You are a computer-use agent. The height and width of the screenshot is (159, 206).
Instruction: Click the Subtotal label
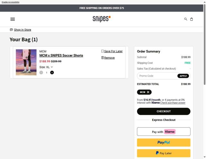[x=142, y=57]
